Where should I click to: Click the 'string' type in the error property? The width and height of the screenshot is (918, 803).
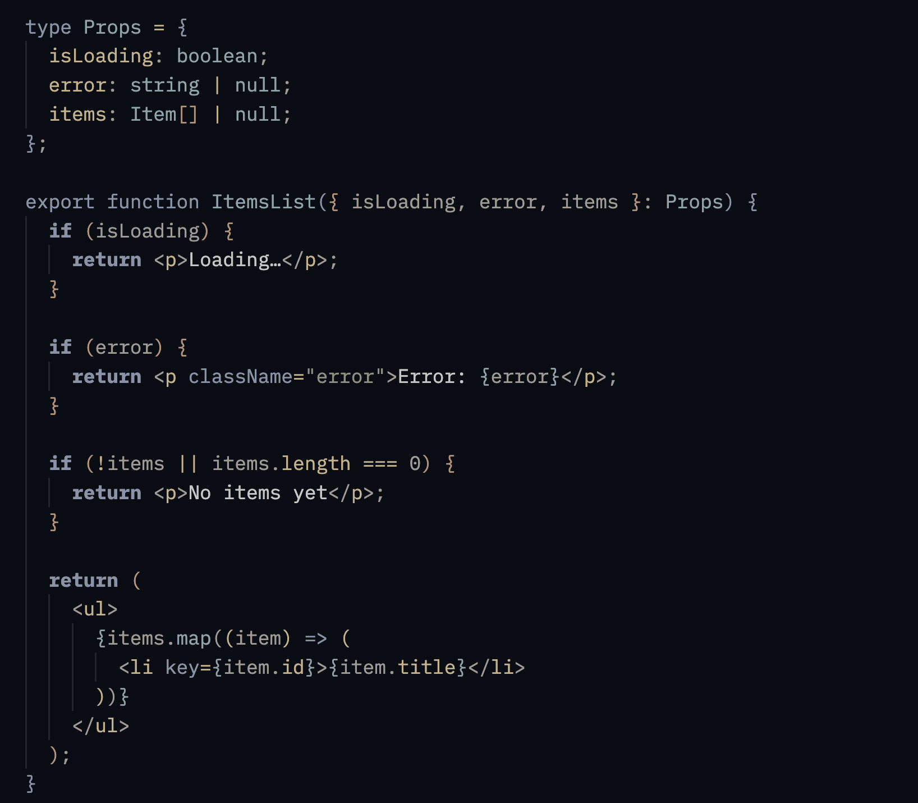(x=164, y=85)
